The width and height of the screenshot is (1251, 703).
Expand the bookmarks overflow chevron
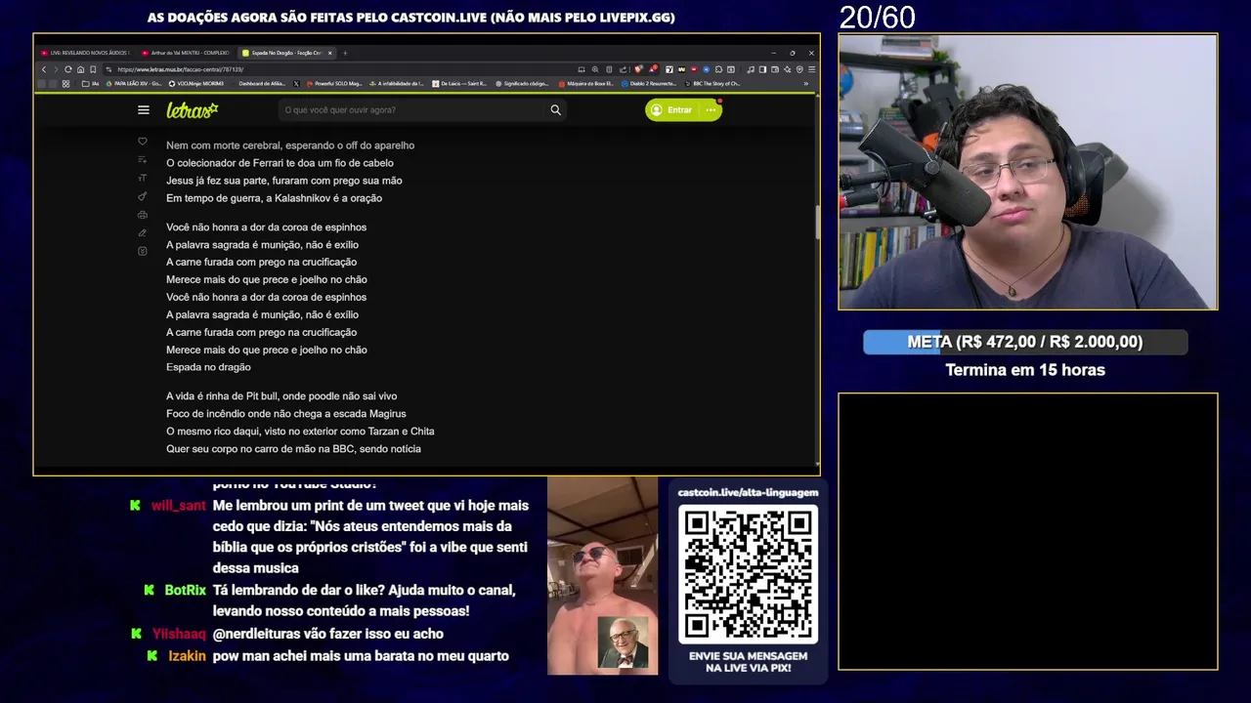pos(806,84)
